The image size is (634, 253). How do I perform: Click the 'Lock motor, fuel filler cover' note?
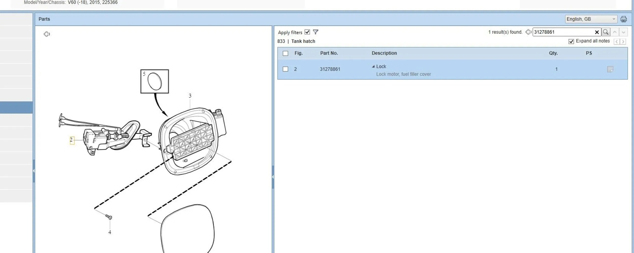click(x=403, y=74)
